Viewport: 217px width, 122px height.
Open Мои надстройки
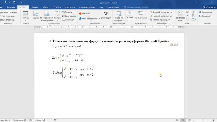[x=88, y=18]
